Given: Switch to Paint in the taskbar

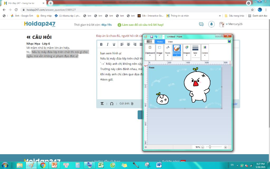Looking at the screenshot, I should [x=31, y=165].
